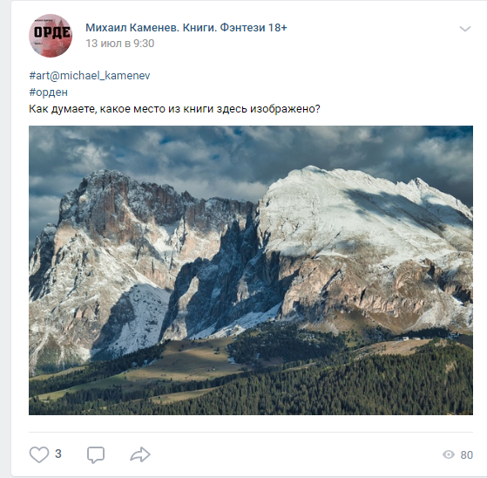Open Михаил Каменев. Книги. Фэнтези 18+ page
Image resolution: width=487 pixels, height=478 pixels.
pos(186,27)
